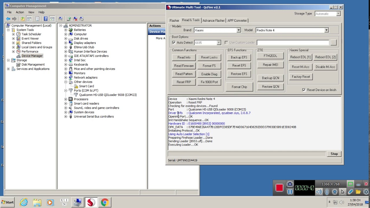Open the recorder output folder icon

click(x=358, y=192)
